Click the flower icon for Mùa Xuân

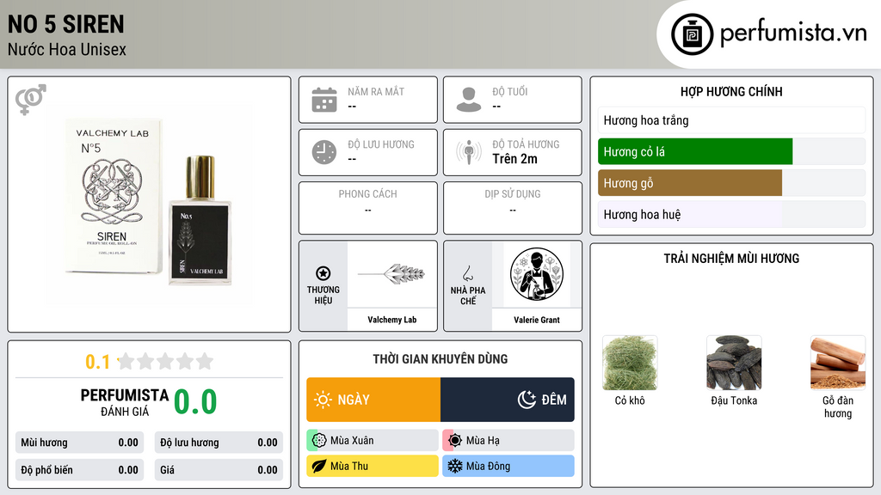tap(319, 441)
